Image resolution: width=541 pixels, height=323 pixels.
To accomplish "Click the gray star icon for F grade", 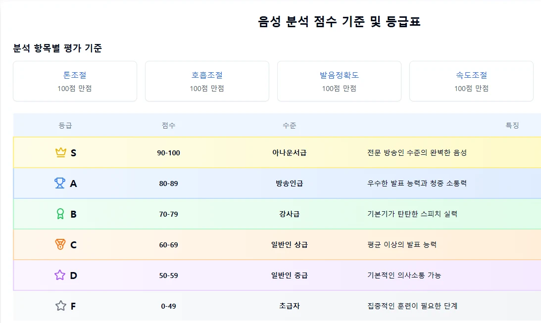I will tap(61, 306).
